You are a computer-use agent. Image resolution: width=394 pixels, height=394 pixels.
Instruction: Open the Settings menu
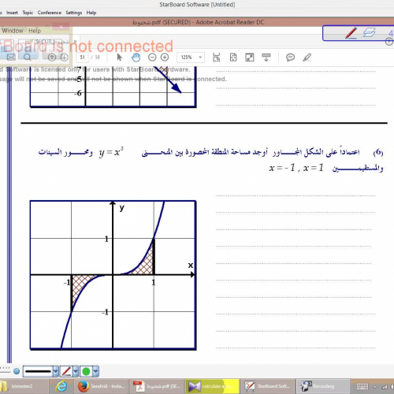pyautogui.click(x=74, y=13)
